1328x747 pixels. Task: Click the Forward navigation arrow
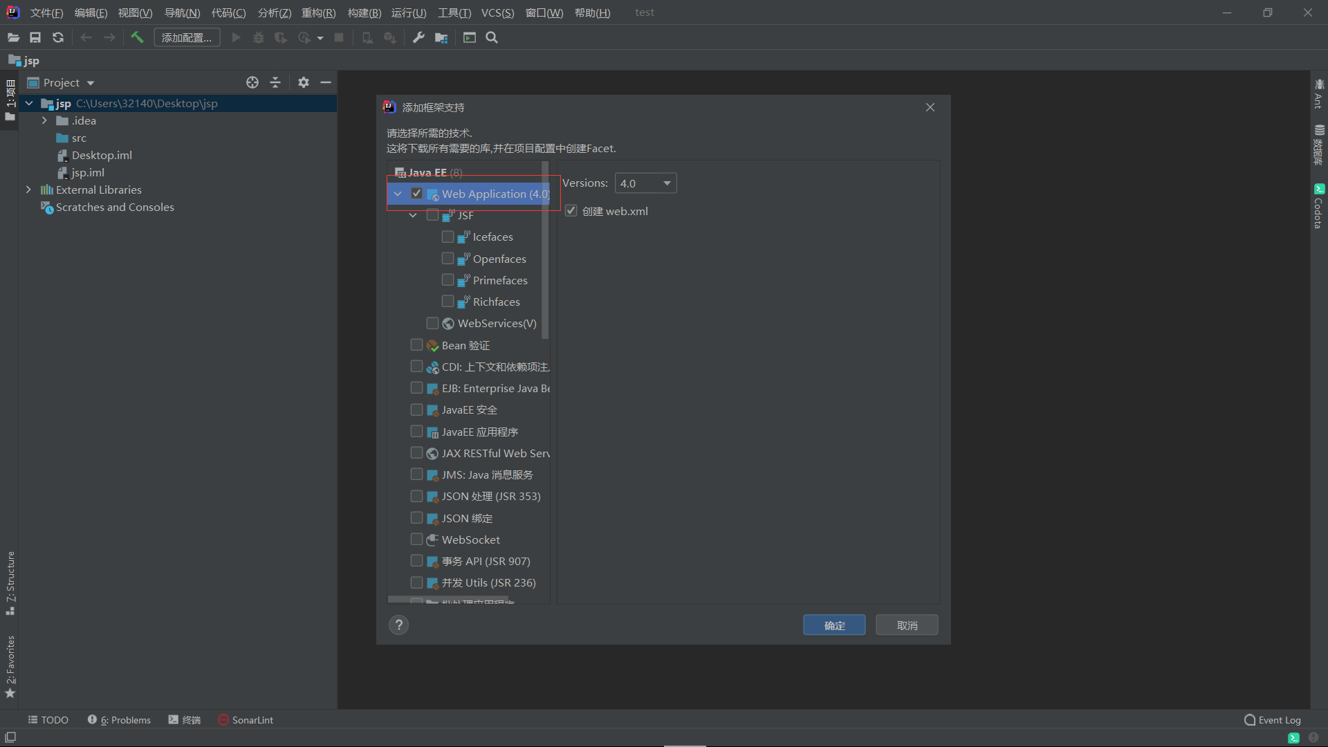pos(109,37)
